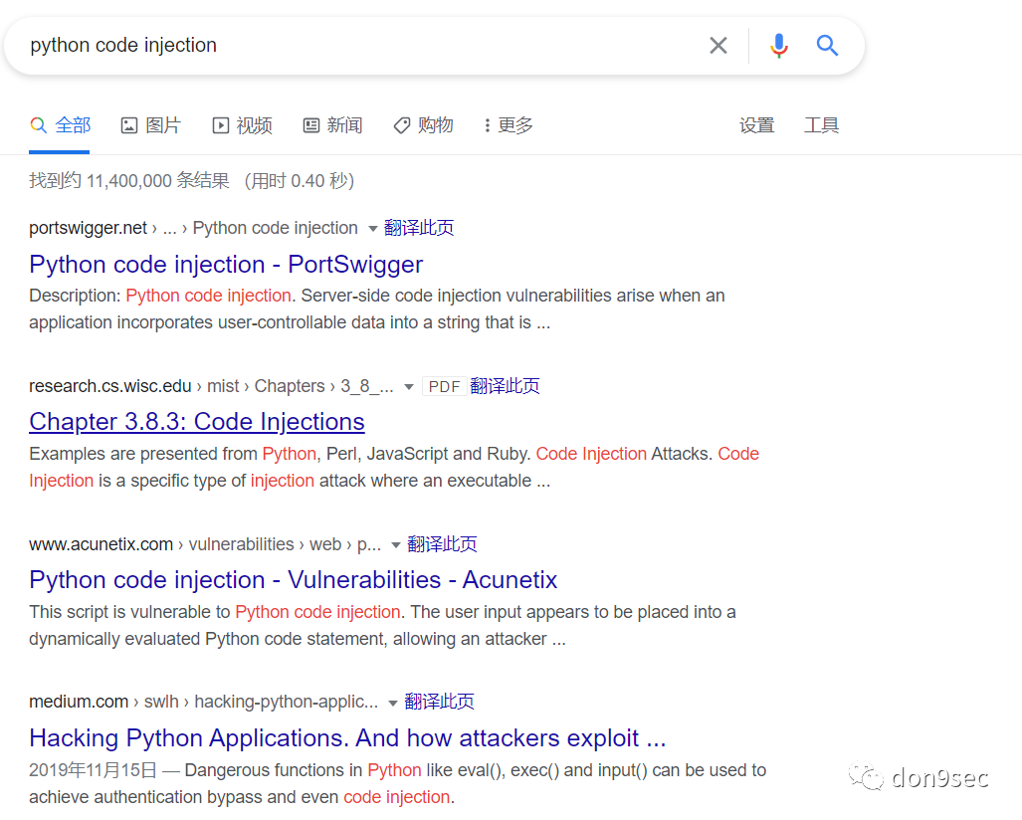This screenshot has width=1022, height=820.
Task: Translate the medium.com result page
Action: 439,702
